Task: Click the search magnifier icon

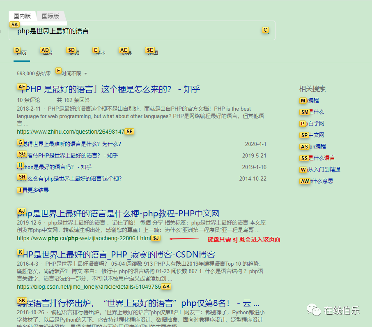Action: [x=266, y=31]
